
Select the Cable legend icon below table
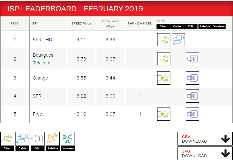pyautogui.click(x=22, y=141)
